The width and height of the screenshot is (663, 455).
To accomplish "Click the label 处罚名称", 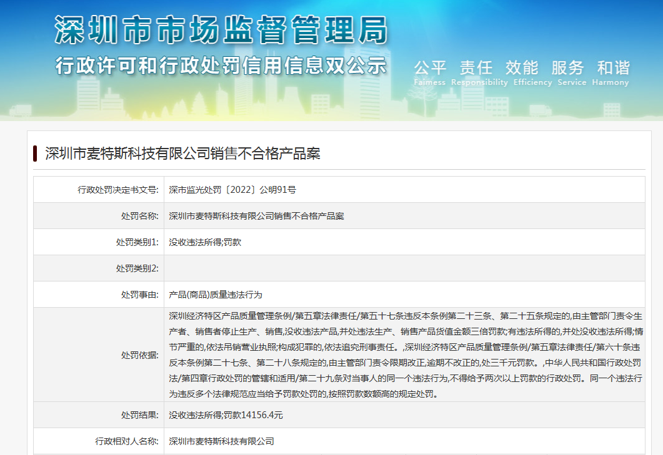I will (x=139, y=216).
